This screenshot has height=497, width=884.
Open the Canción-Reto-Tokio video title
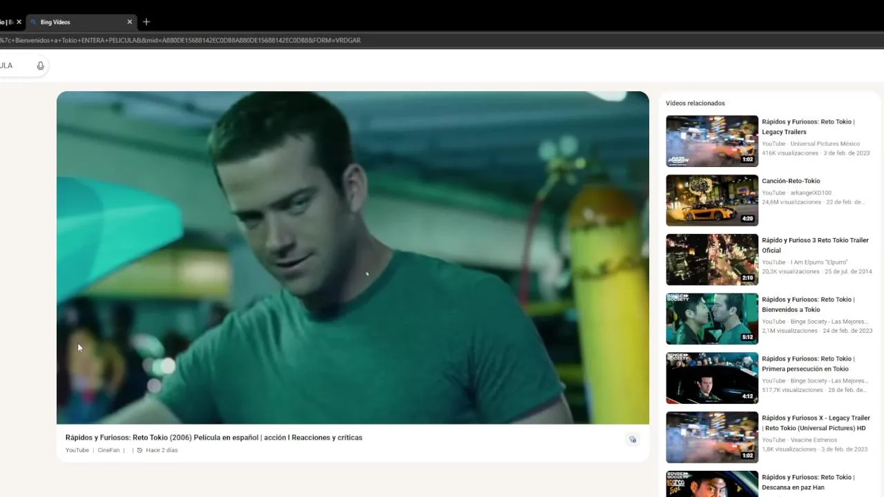tap(791, 181)
